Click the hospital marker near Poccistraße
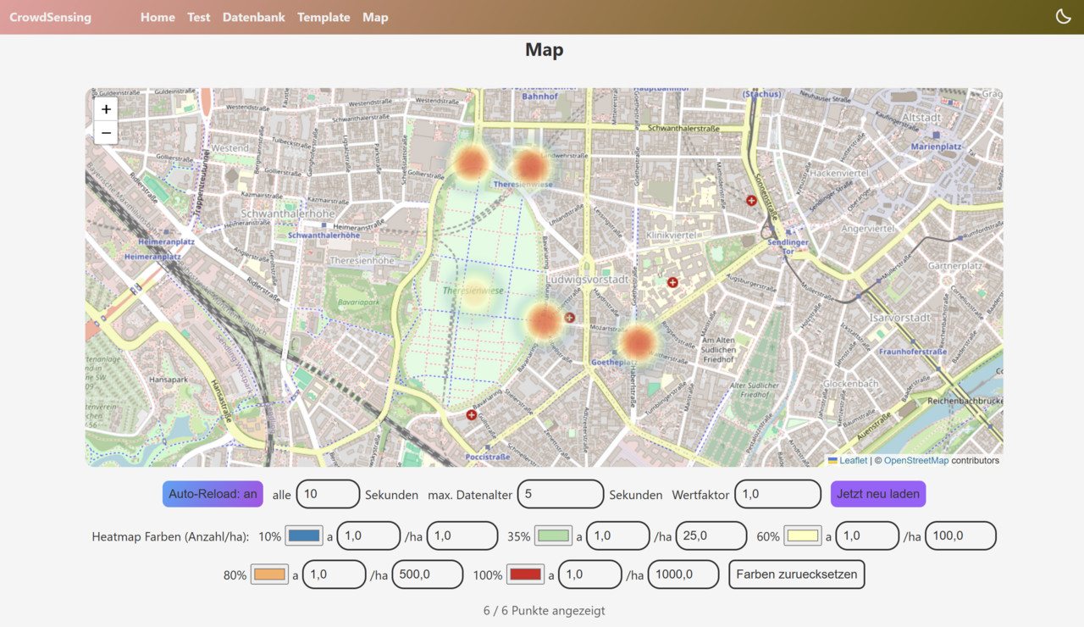 471,415
